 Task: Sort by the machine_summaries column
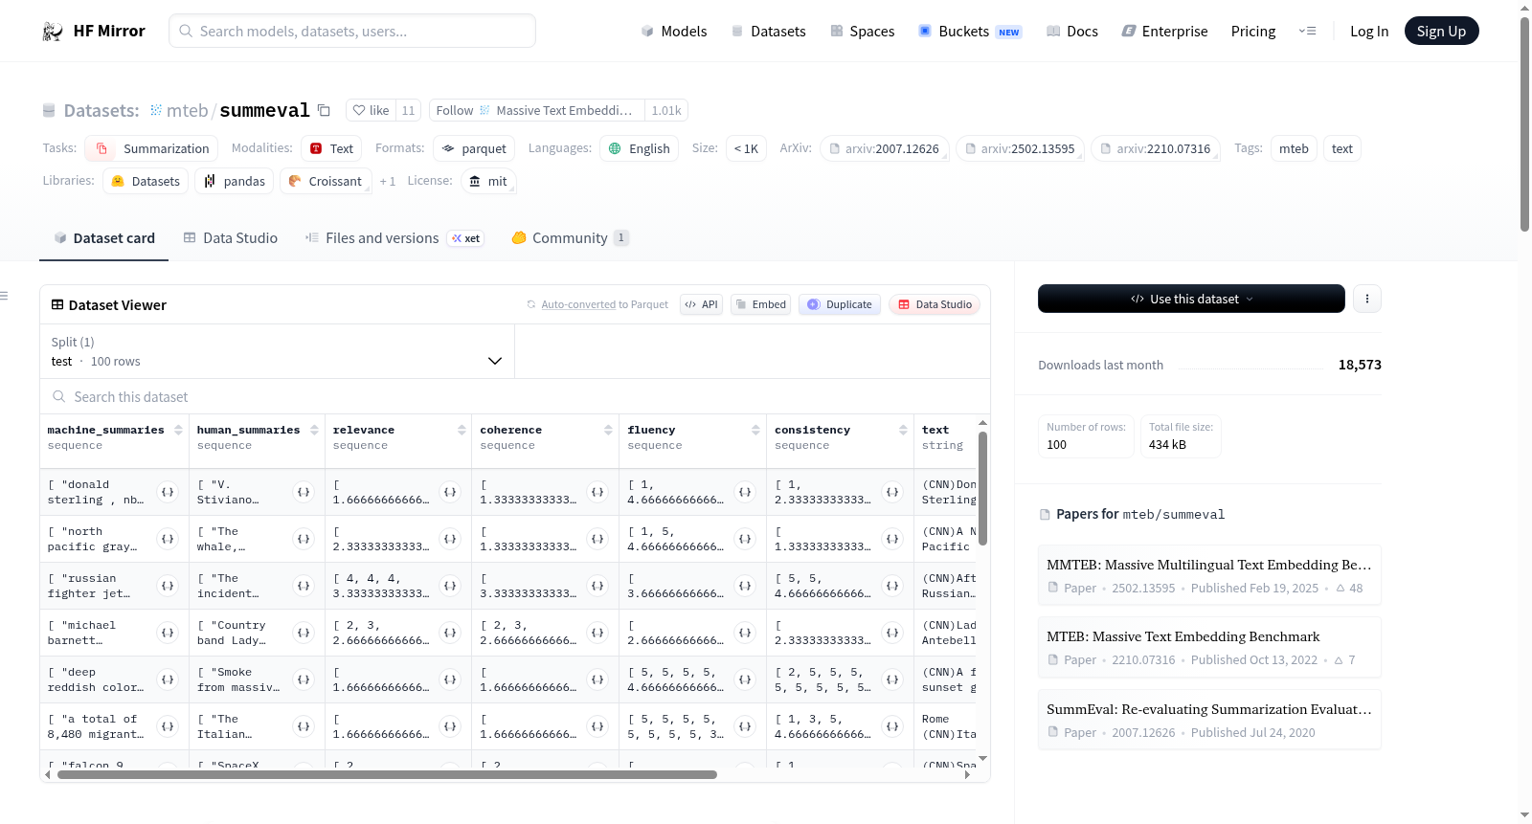(178, 430)
